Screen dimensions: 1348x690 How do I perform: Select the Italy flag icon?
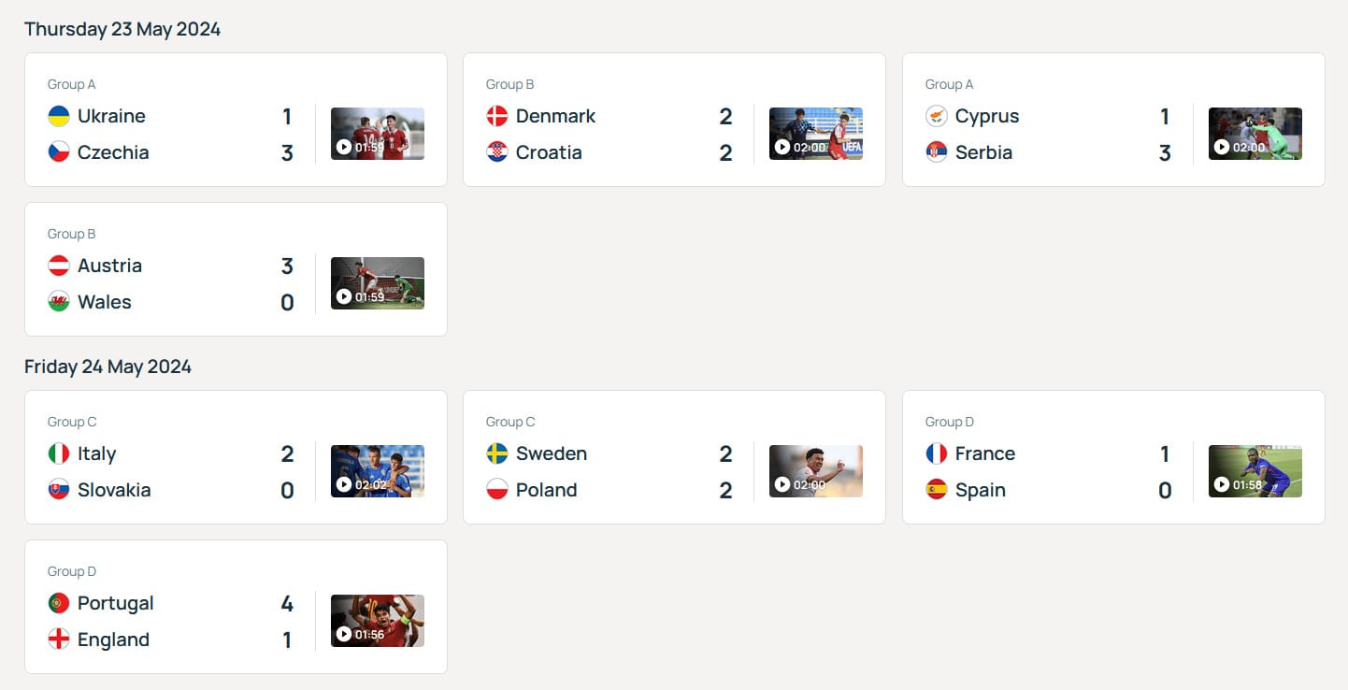click(x=58, y=453)
